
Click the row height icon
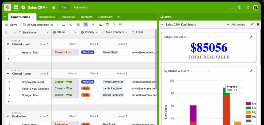pos(108,25)
